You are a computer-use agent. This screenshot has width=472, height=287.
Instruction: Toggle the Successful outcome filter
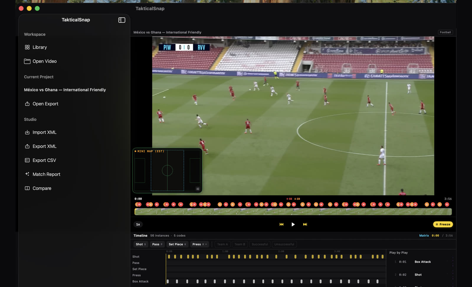(260, 244)
